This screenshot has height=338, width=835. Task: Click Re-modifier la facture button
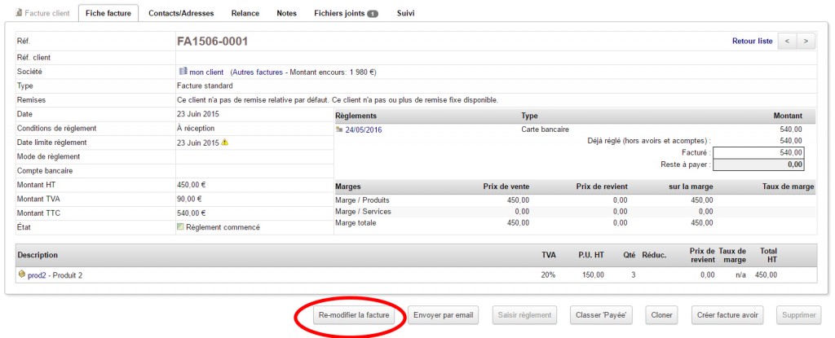coord(354,314)
